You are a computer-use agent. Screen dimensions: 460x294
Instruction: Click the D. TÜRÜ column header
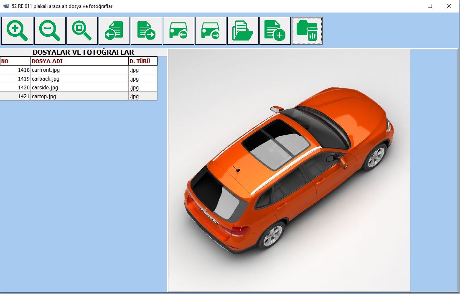click(143, 61)
